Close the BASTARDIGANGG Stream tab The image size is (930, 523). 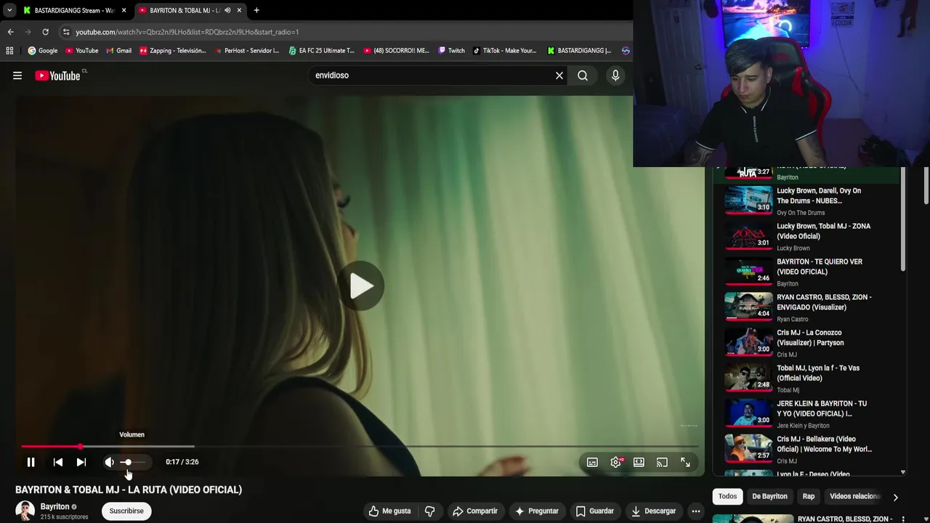124,10
